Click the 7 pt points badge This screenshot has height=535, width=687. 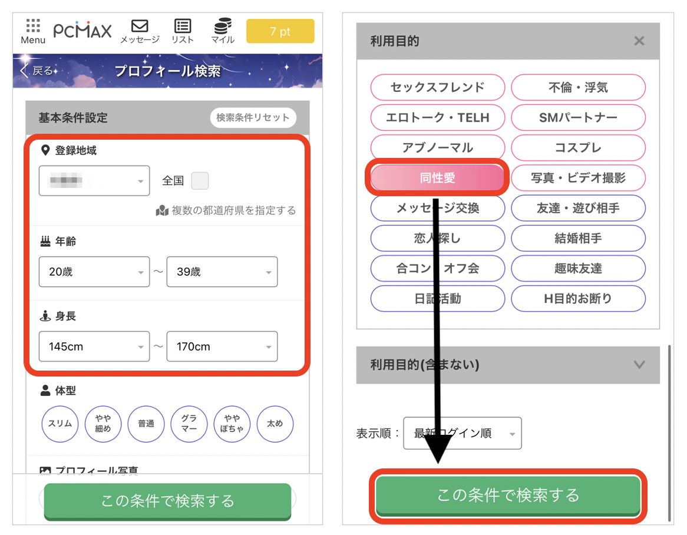point(280,32)
